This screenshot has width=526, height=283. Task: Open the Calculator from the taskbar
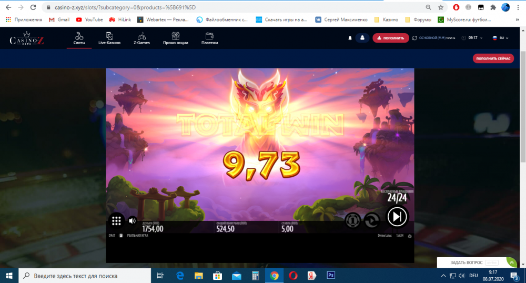(x=255, y=276)
